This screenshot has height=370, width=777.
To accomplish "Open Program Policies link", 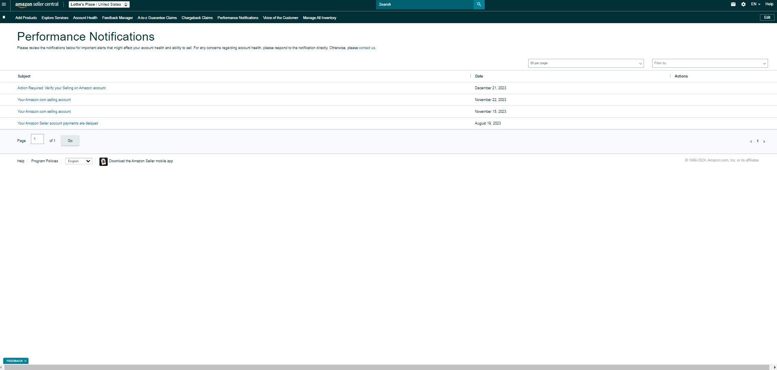I will (45, 161).
